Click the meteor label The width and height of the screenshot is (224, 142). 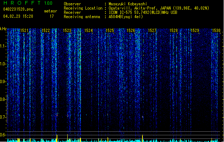pos(51,11)
